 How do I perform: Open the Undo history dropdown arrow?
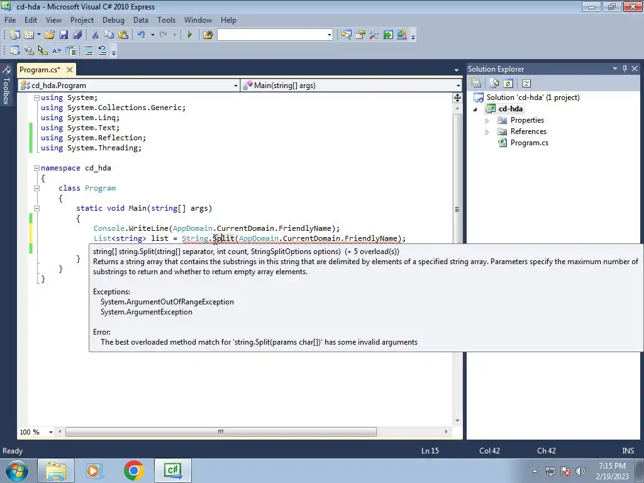(x=152, y=35)
